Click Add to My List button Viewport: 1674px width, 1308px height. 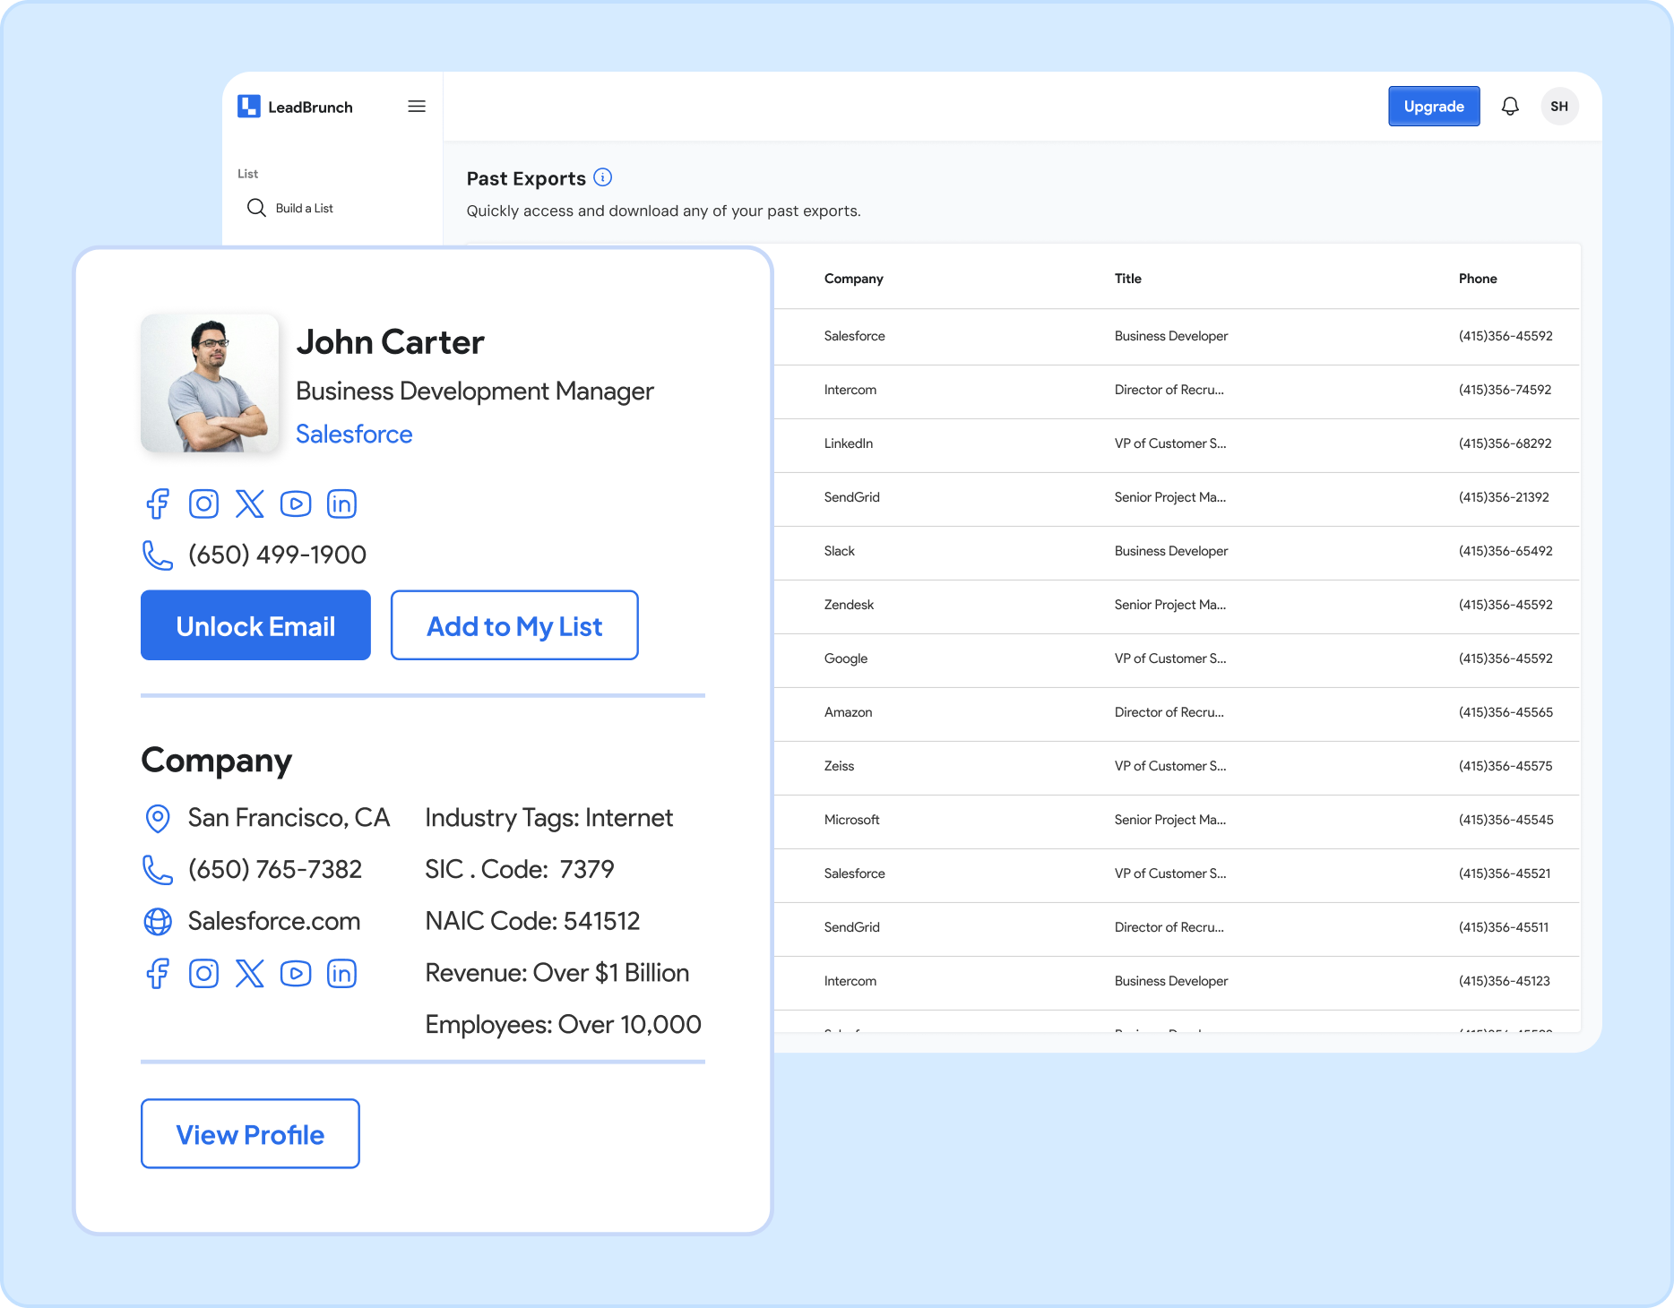point(514,625)
